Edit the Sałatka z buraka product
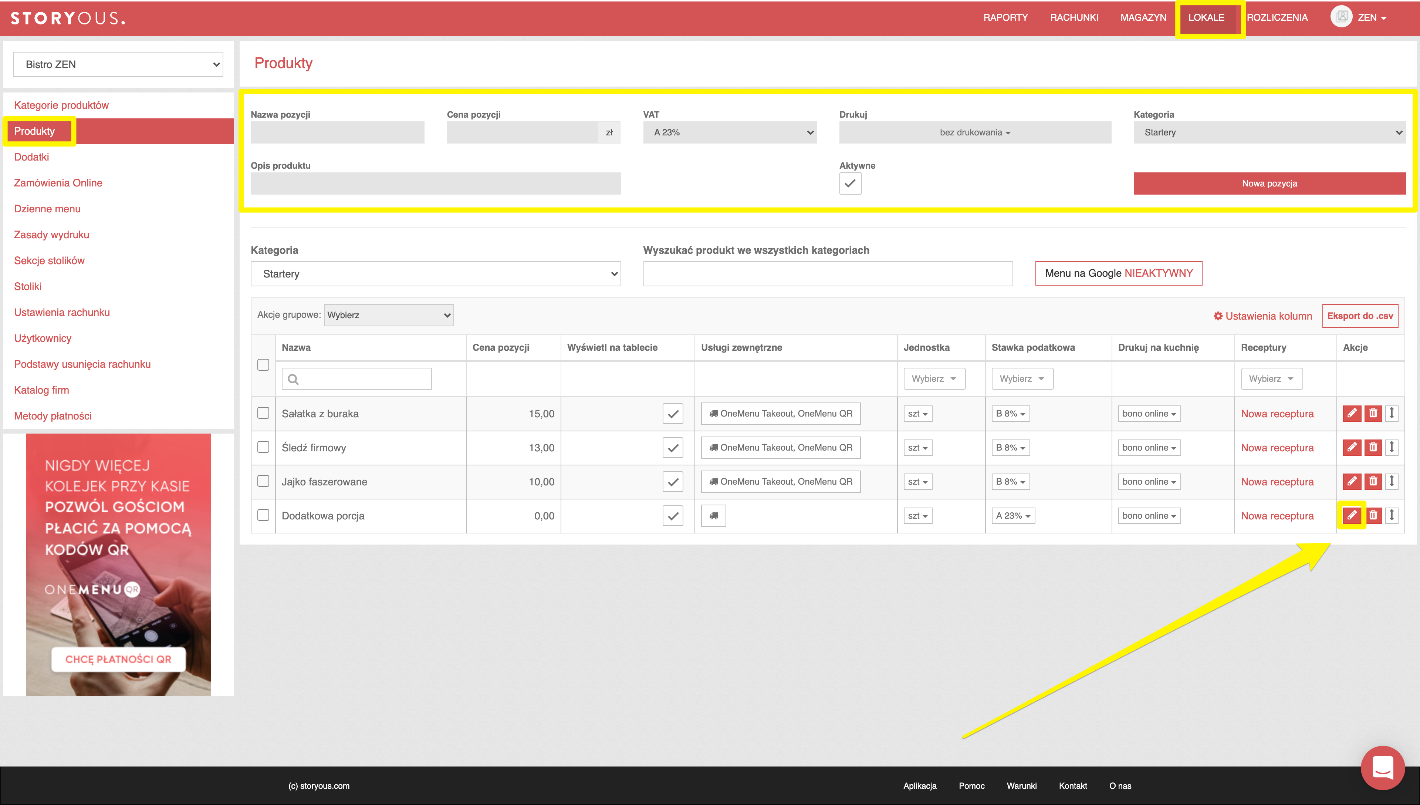The height and width of the screenshot is (805, 1420). pyautogui.click(x=1352, y=413)
